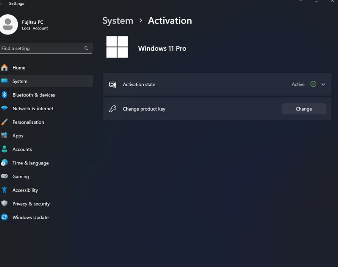The image size is (338, 267).
Task: Select System in the sidebar
Action: [46, 81]
